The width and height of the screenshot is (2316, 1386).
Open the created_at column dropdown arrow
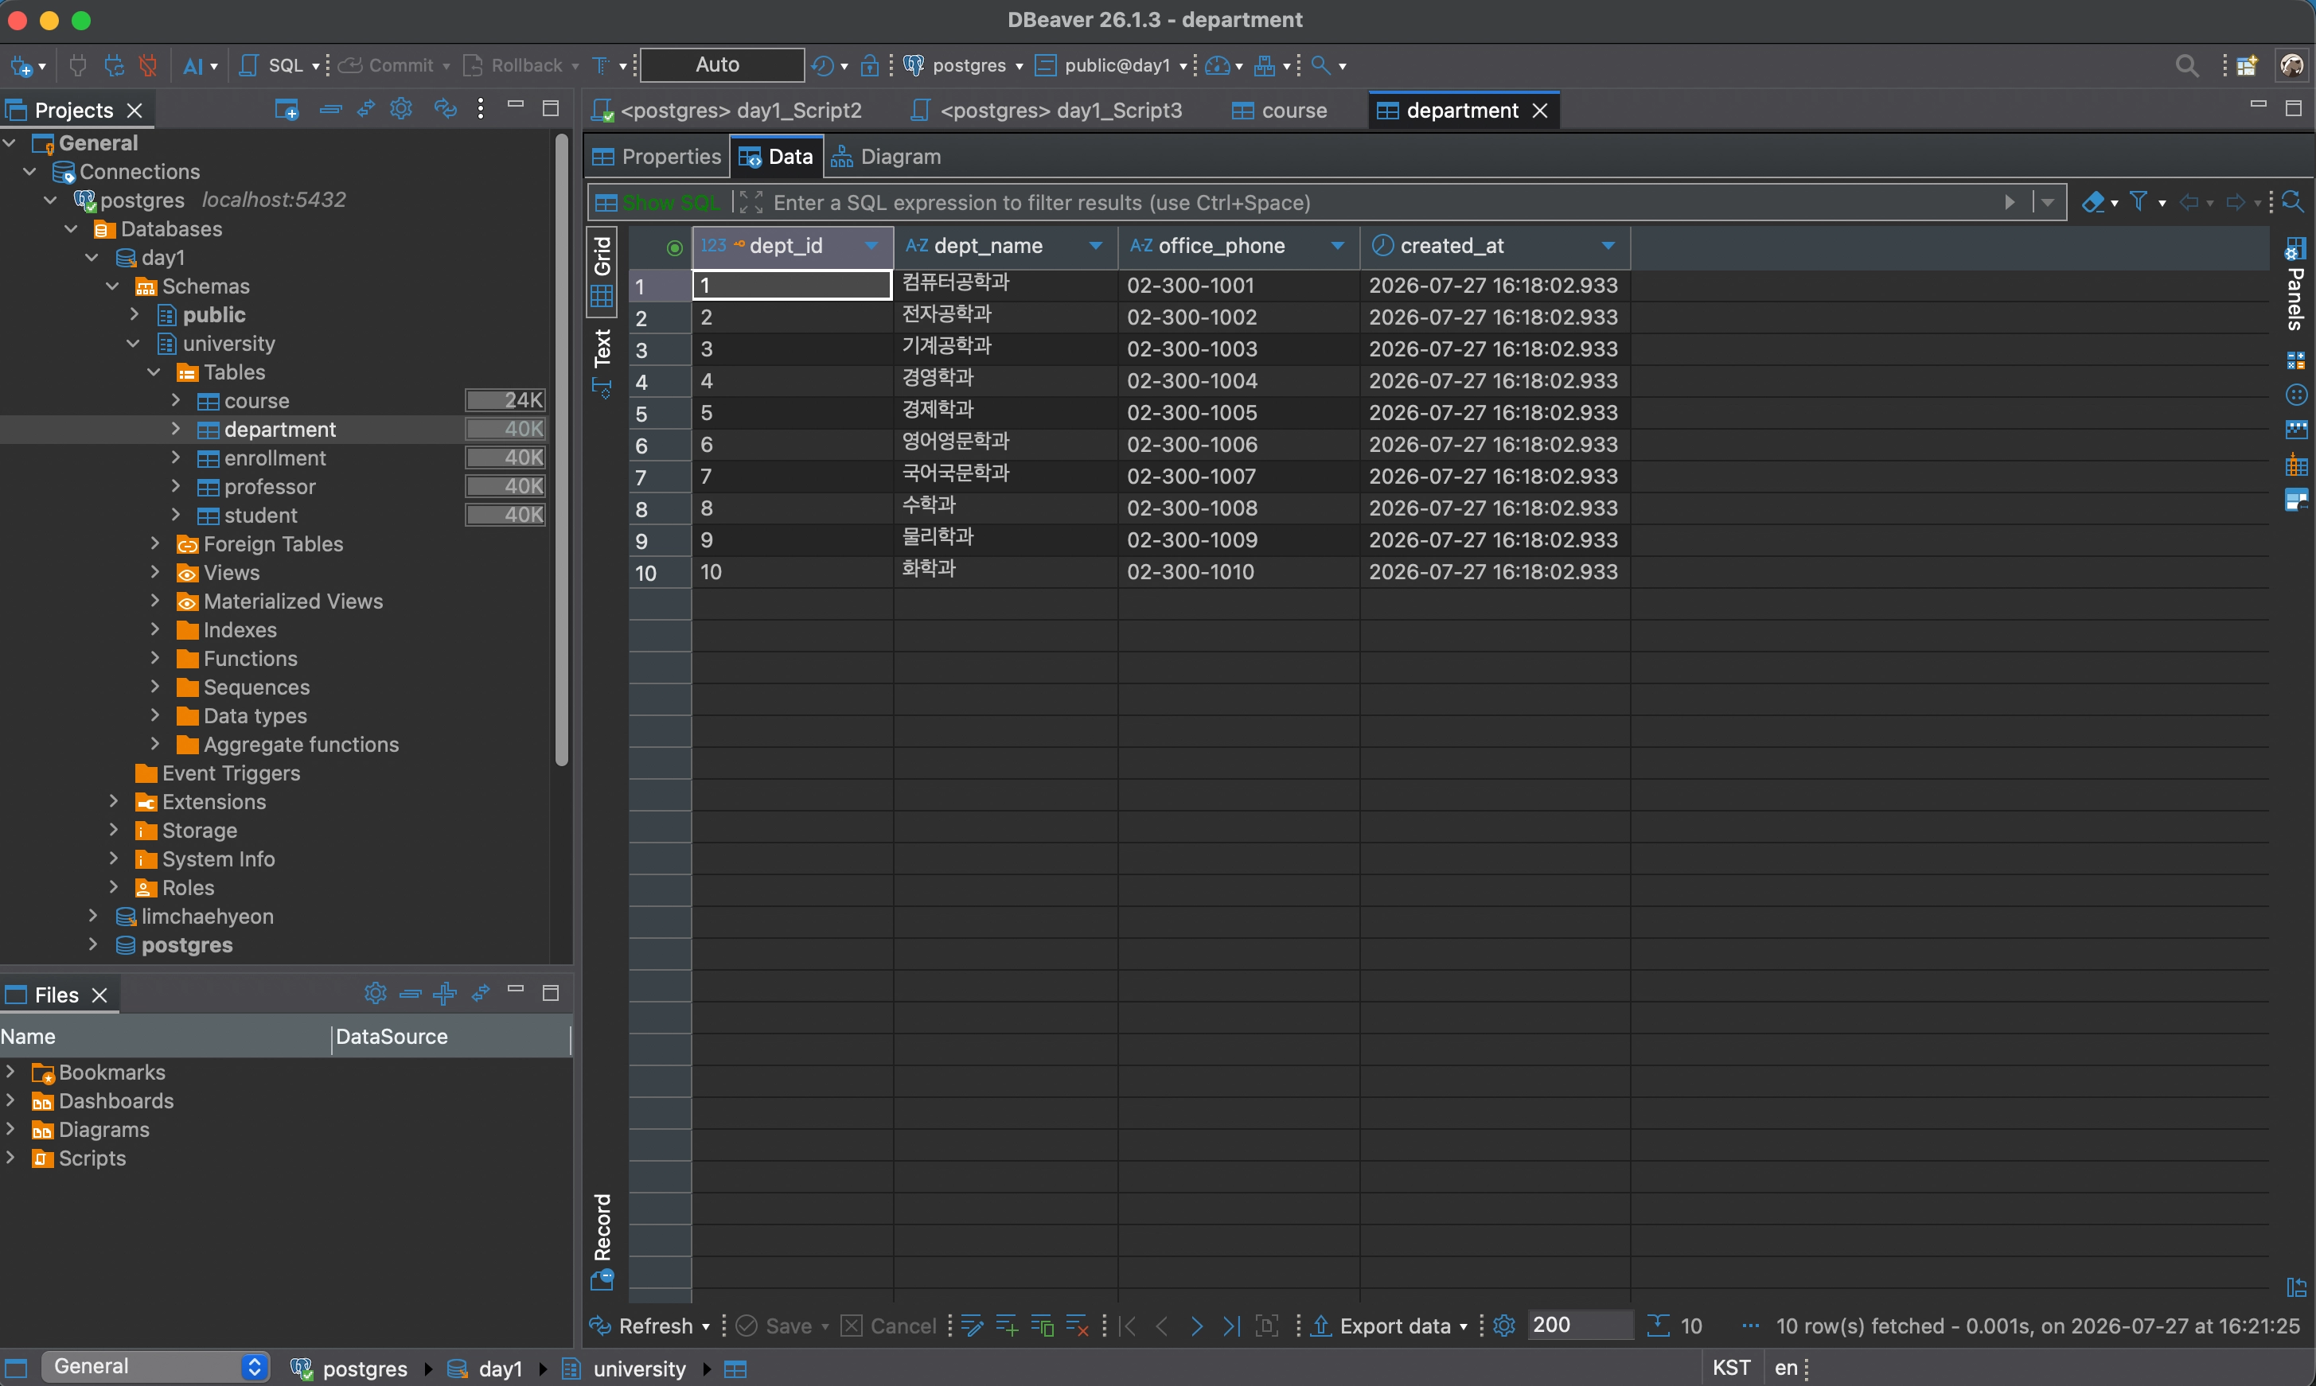coord(1608,246)
